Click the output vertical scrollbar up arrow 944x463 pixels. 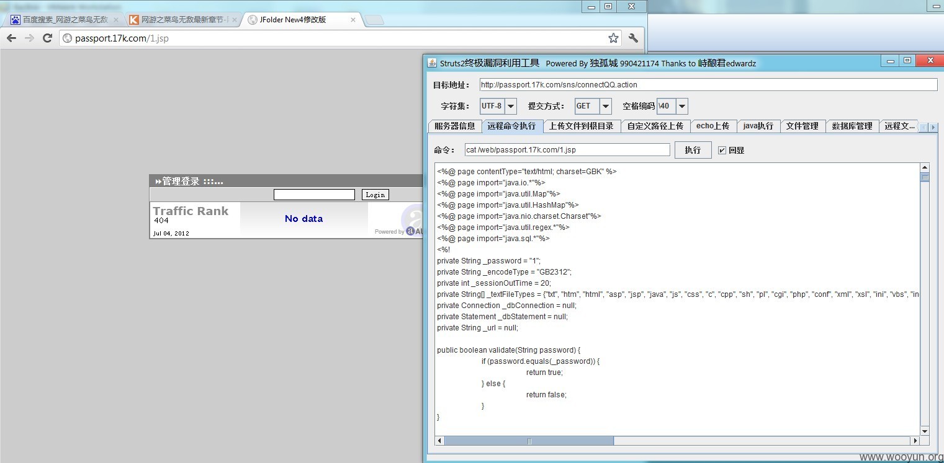(x=925, y=168)
